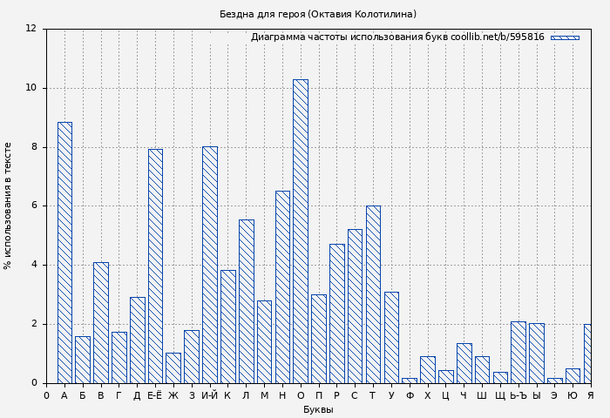Click the bar for letter Р
The width and height of the screenshot is (610, 418).
336,313
